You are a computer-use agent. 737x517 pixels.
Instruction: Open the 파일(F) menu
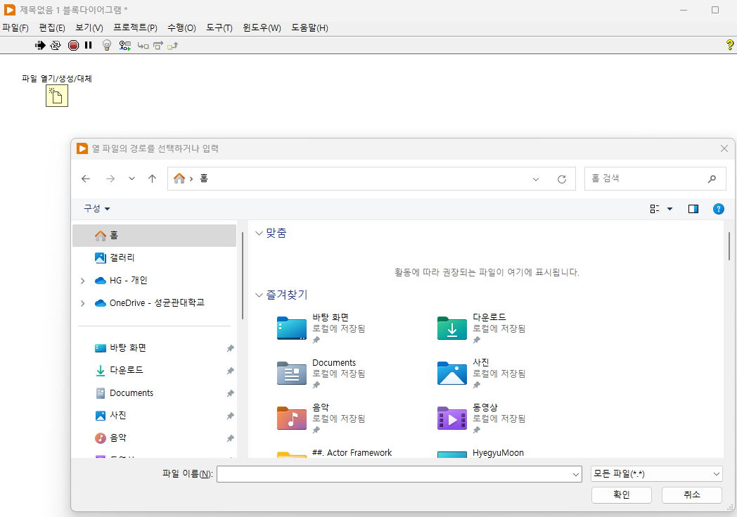15,27
